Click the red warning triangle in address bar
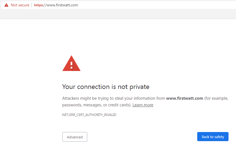Screen dimensions: 236x145 pyautogui.click(x=6, y=5)
